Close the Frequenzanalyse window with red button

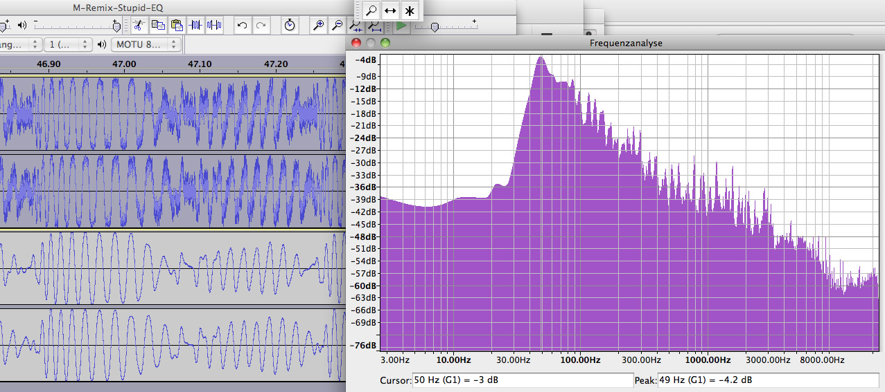(356, 43)
